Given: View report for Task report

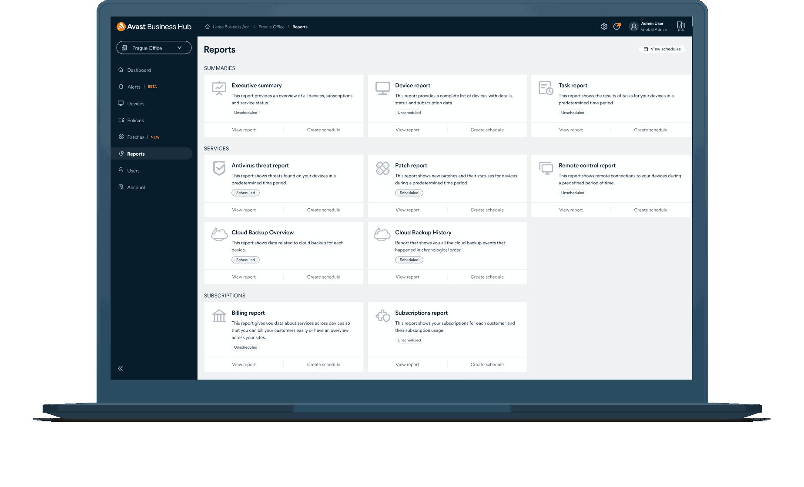Looking at the screenshot, I should pyautogui.click(x=571, y=130).
